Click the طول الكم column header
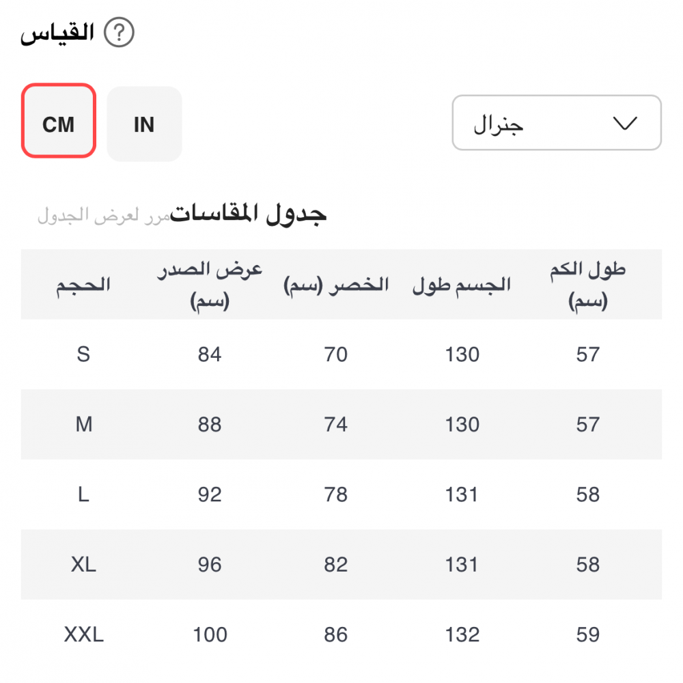The width and height of the screenshot is (683, 683). point(587,285)
